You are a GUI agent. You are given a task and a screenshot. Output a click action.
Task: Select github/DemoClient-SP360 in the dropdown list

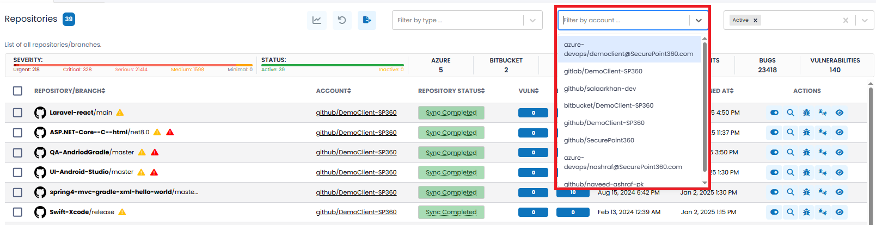tap(629, 123)
